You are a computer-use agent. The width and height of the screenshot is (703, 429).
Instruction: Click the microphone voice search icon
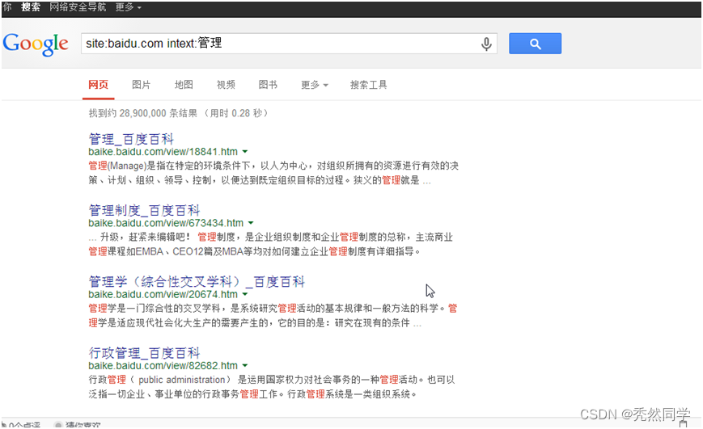pyautogui.click(x=486, y=44)
